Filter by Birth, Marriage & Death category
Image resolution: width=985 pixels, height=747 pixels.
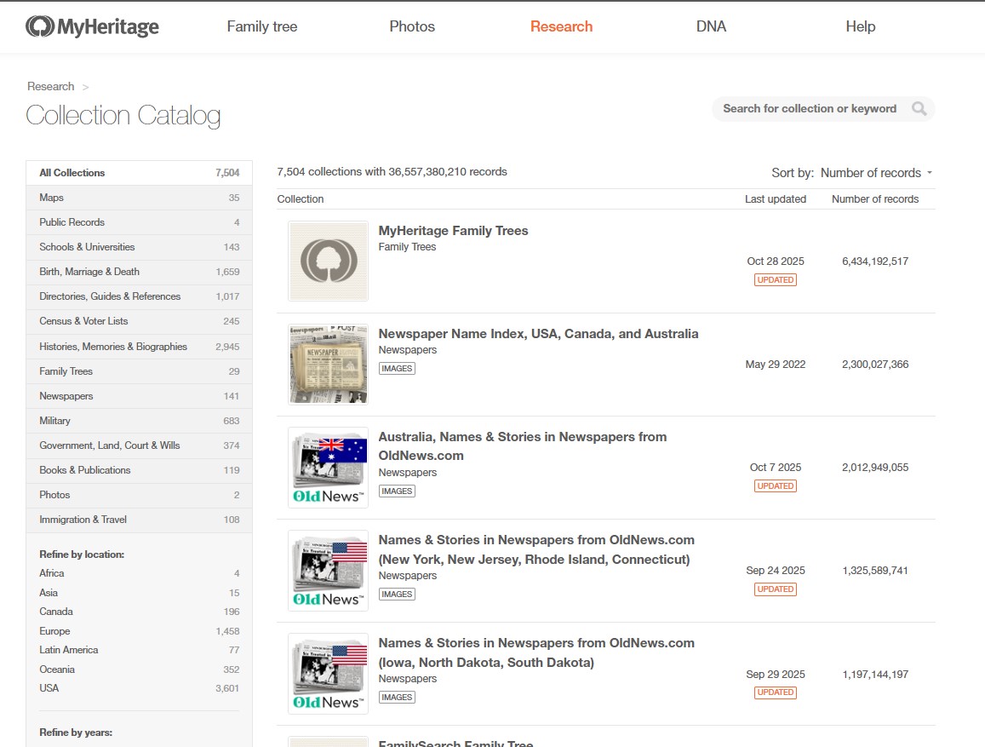click(x=89, y=272)
